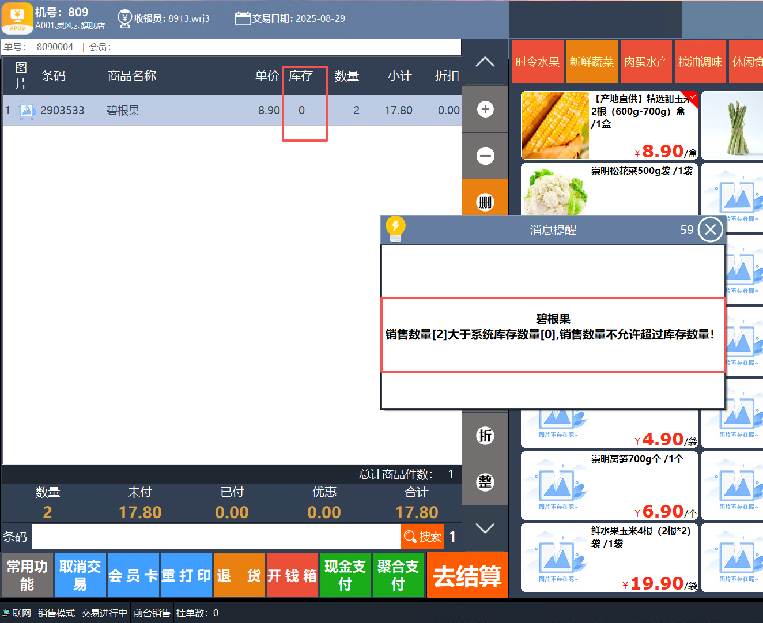Close the 消息提醒 dialog
The height and width of the screenshot is (623, 763).
point(711,229)
